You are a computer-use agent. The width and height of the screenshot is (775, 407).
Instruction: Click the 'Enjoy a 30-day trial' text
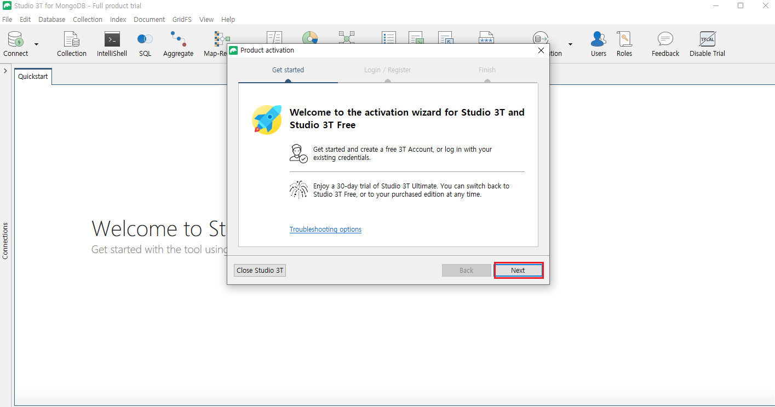[411, 190]
